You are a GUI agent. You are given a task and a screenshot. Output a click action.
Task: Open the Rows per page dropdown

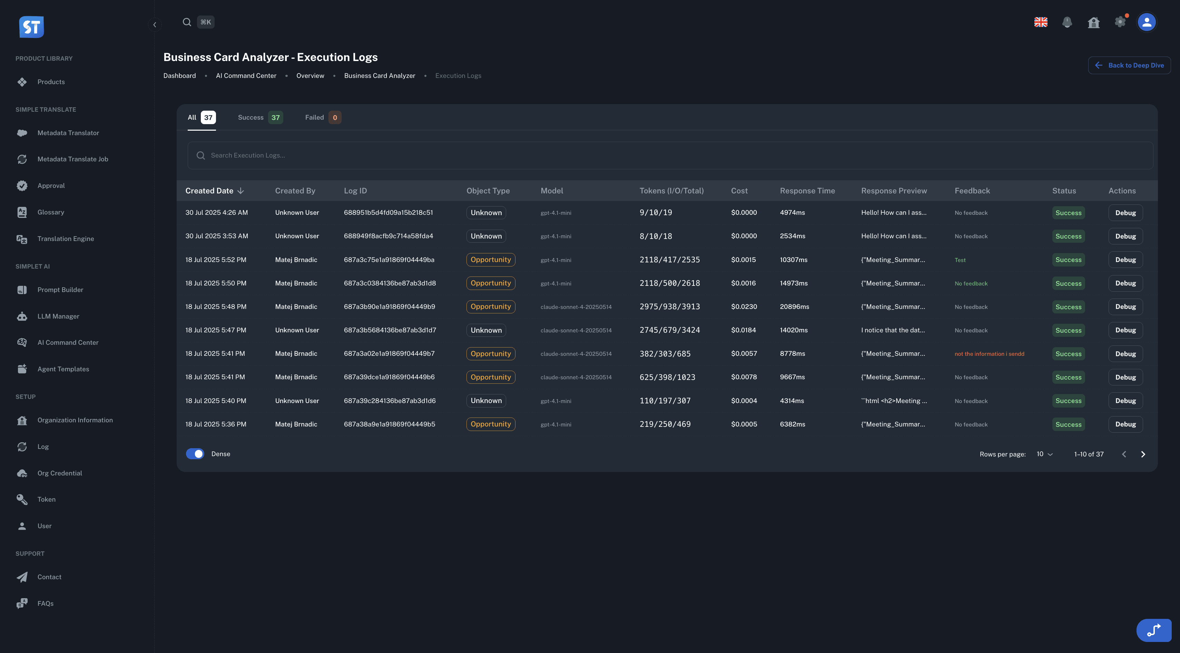[x=1044, y=453]
